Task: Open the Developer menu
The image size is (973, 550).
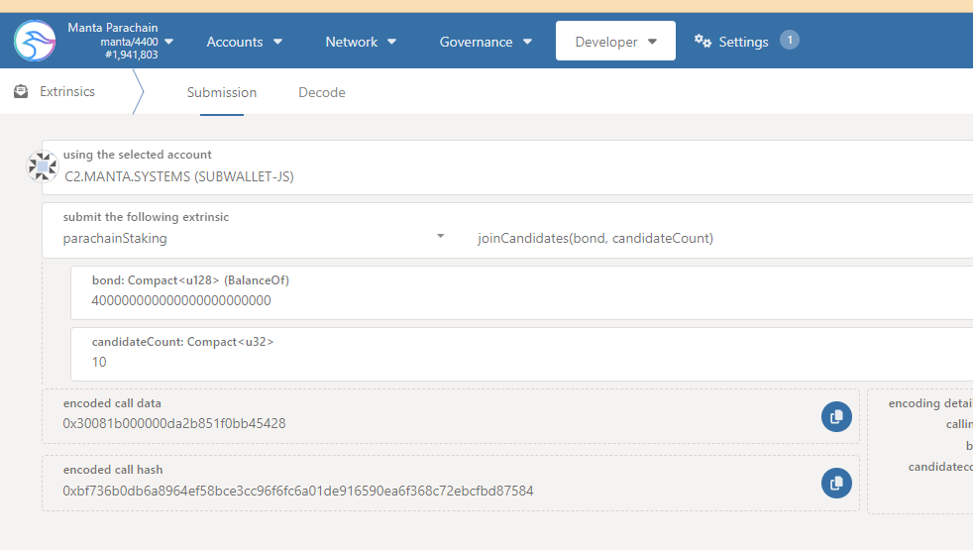Action: pyautogui.click(x=615, y=41)
